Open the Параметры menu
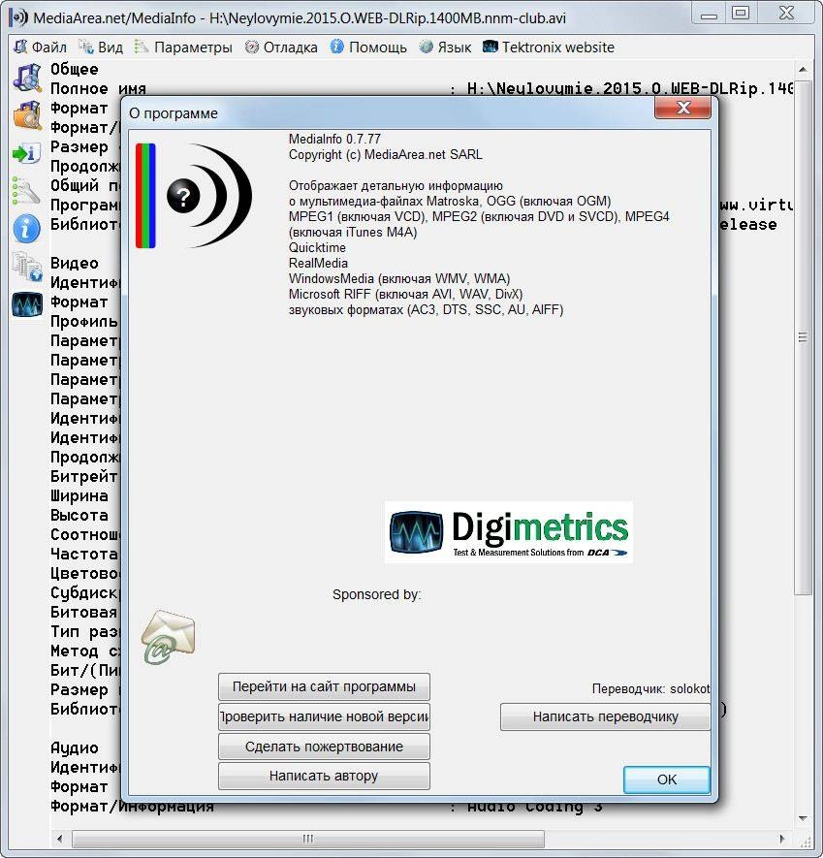 coord(184,48)
